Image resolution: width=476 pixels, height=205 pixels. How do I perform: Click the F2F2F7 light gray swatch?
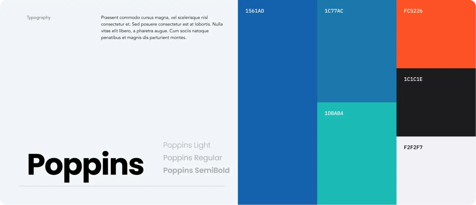point(436,171)
